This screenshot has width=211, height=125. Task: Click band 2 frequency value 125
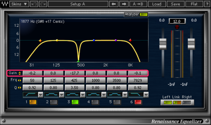point(53,80)
